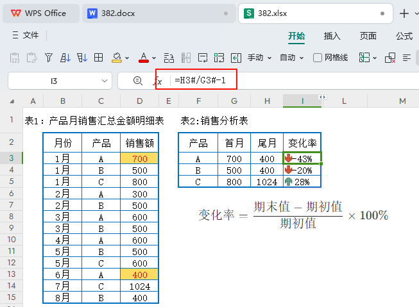Viewport: 419px width, 307px height.
Task: Select column I header
Action: coord(302,101)
